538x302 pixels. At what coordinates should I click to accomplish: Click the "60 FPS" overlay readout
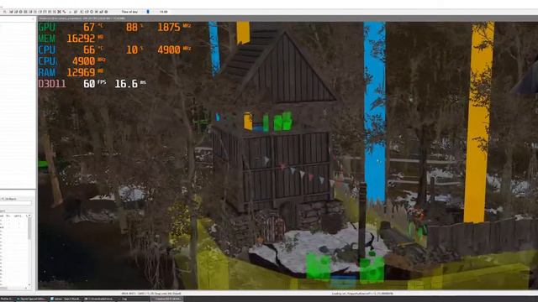tap(95, 84)
